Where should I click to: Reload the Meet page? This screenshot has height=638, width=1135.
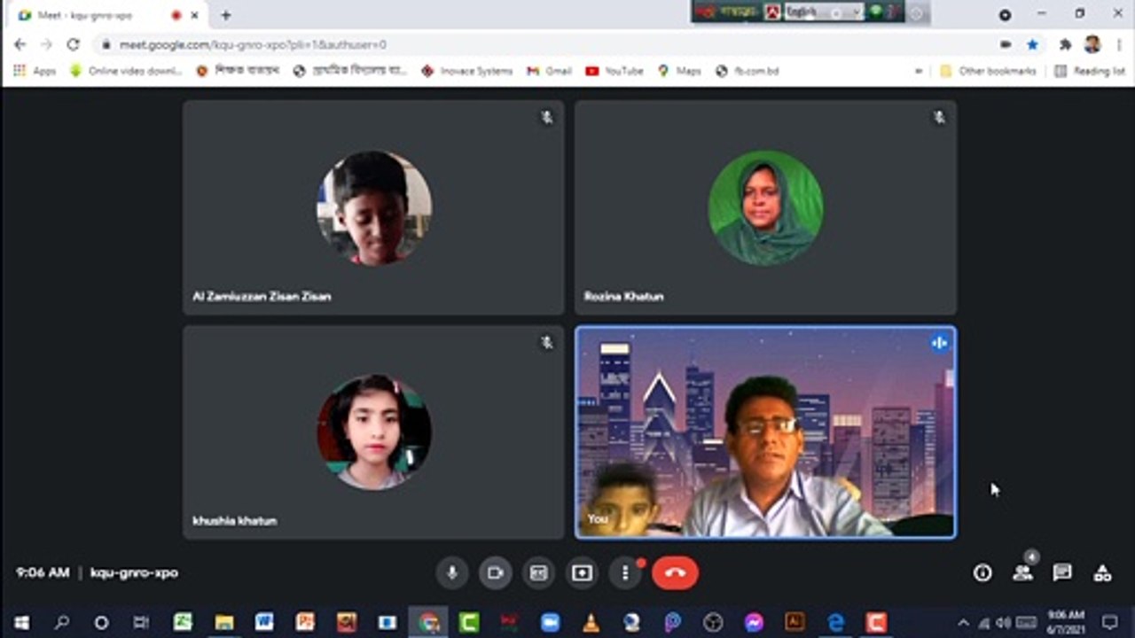point(73,44)
